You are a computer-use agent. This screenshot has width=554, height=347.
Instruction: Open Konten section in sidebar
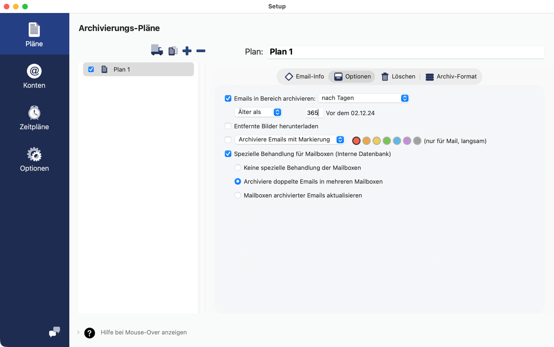[x=34, y=77]
